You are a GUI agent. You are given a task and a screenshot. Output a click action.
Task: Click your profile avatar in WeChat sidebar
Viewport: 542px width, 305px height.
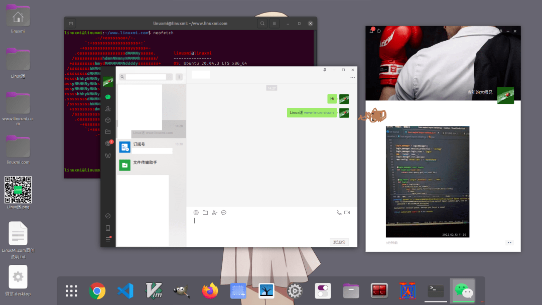108,82
